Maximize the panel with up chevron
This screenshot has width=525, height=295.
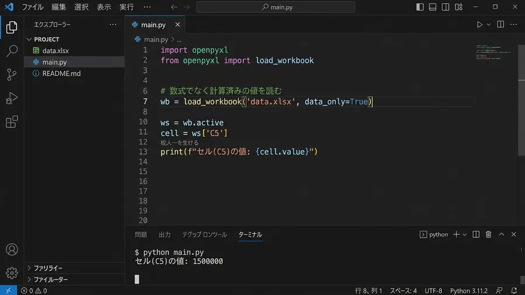click(501, 234)
